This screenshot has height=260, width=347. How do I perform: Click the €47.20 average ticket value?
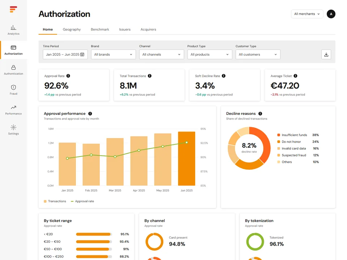click(285, 86)
